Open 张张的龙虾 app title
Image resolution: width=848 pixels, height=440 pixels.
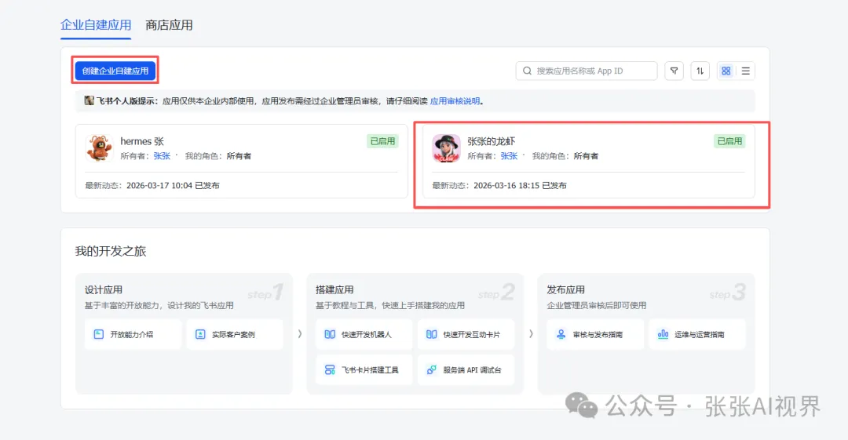coord(491,141)
